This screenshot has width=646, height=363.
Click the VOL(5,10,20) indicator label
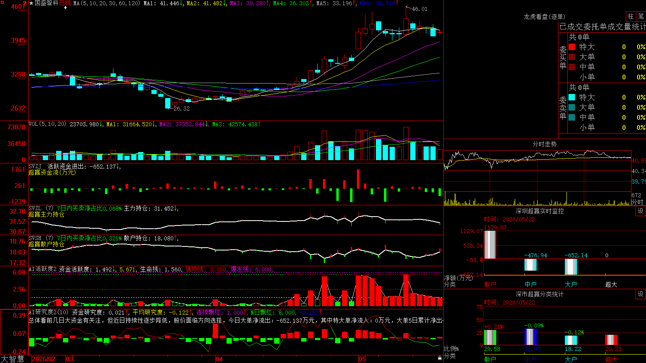click(47, 124)
